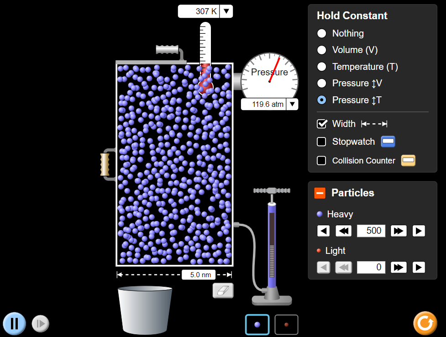The height and width of the screenshot is (337, 446).
Task: Pause the simulation
Action: coord(14,324)
